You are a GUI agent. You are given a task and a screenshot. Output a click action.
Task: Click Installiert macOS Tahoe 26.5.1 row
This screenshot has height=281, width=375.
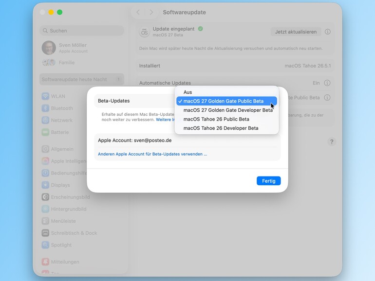(235, 66)
